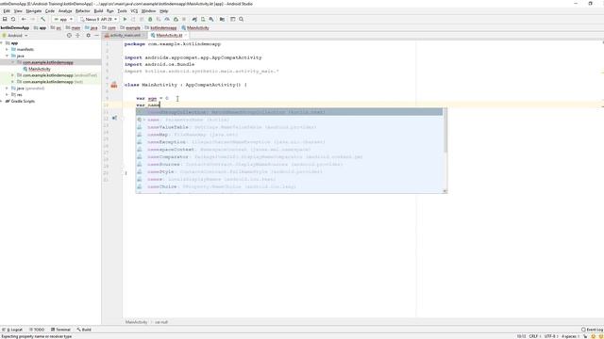604x339 pixels.
Task: Click the Attach Debugger icon
Action: (176, 19)
